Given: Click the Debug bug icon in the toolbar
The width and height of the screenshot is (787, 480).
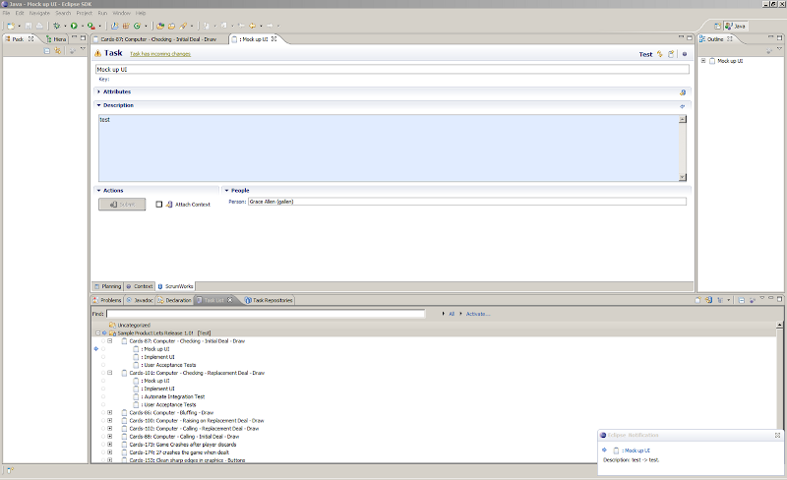Looking at the screenshot, I should pyautogui.click(x=57, y=26).
